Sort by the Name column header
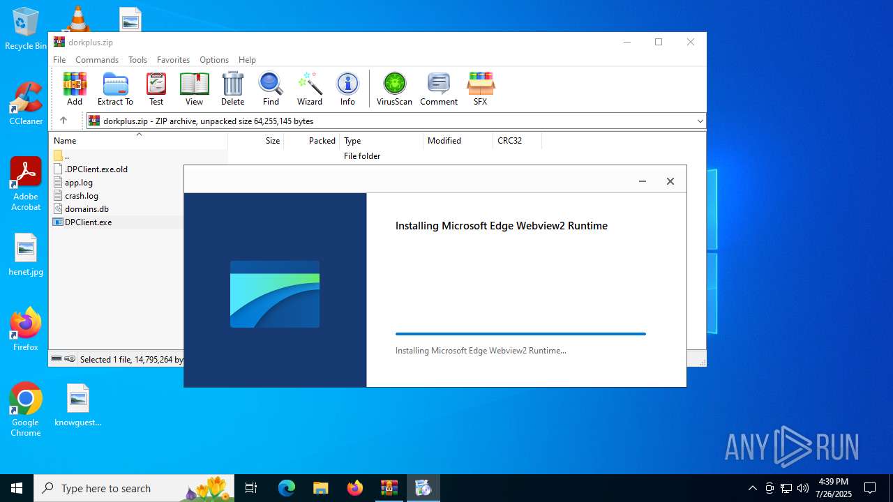 pyautogui.click(x=138, y=141)
